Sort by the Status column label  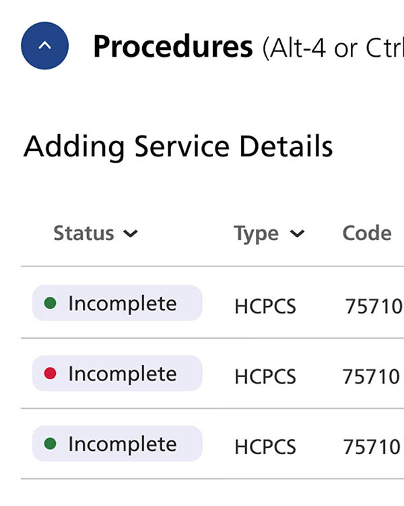click(83, 233)
